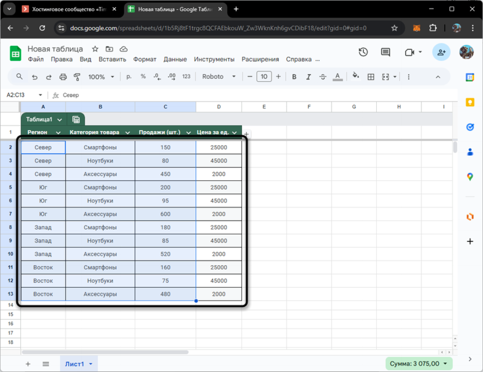The image size is (483, 372).
Task: Click the print icon in toolbar
Action: pos(63,77)
